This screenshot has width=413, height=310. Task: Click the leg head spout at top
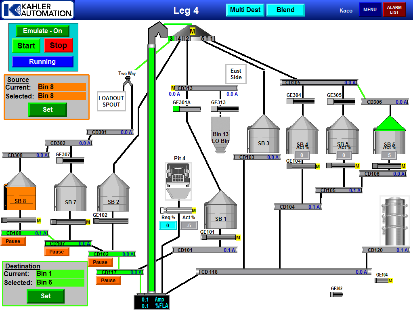[x=157, y=33]
